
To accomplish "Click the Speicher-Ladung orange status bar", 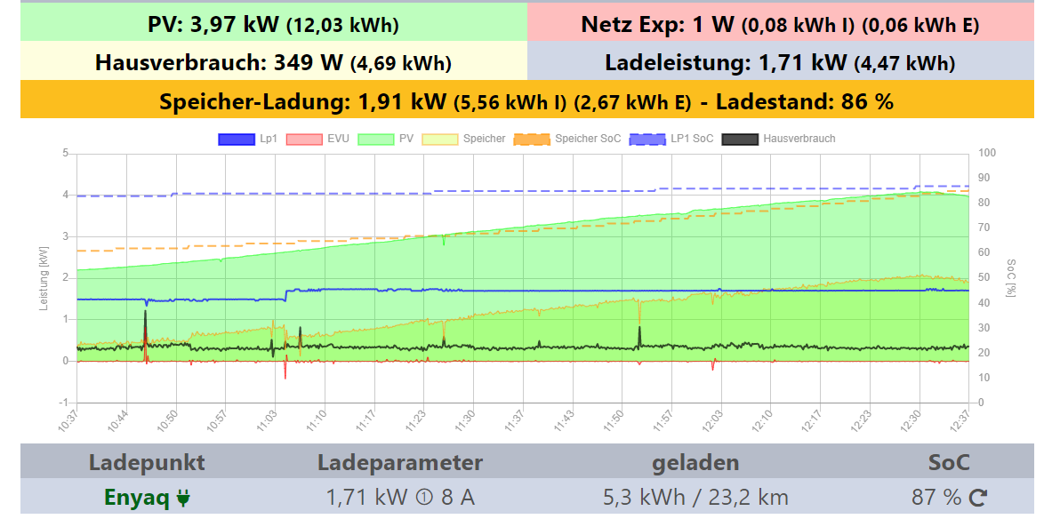I will point(526,100).
